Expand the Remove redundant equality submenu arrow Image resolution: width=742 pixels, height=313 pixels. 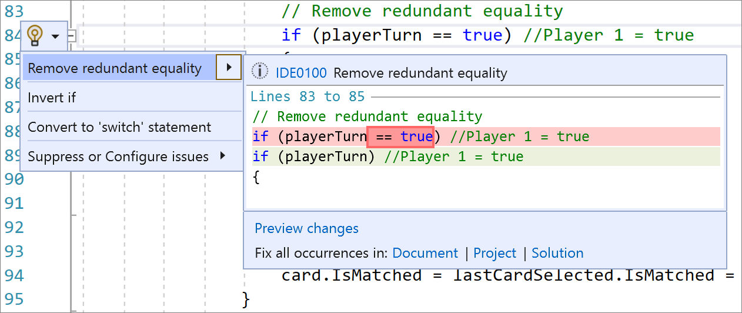point(229,68)
